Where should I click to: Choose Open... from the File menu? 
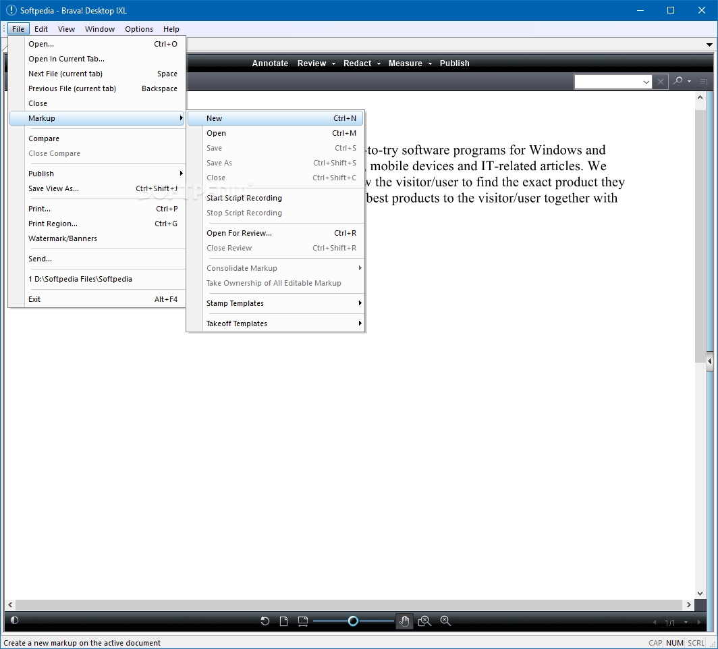[x=97, y=44]
